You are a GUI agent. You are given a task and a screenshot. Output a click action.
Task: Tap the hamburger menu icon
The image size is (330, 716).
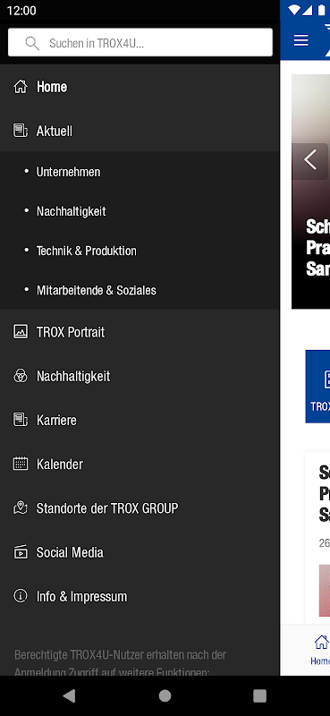pyautogui.click(x=300, y=40)
